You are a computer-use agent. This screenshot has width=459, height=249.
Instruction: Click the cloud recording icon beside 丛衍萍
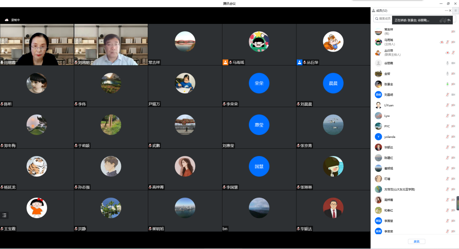tap(447, 53)
